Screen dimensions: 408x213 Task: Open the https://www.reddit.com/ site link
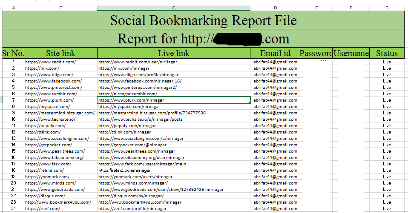[51, 62]
